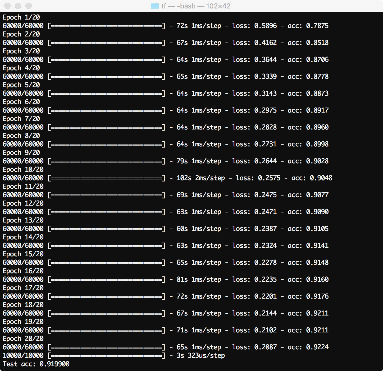The height and width of the screenshot is (371, 383).
Task: Click the 'Epoch 4/20' line
Action: pyautogui.click(x=21, y=68)
